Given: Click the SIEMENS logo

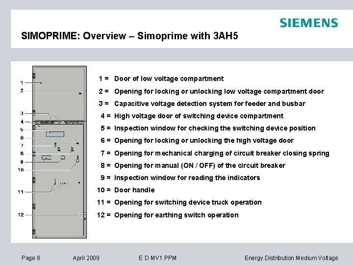Looking at the screenshot, I should coord(309,23).
